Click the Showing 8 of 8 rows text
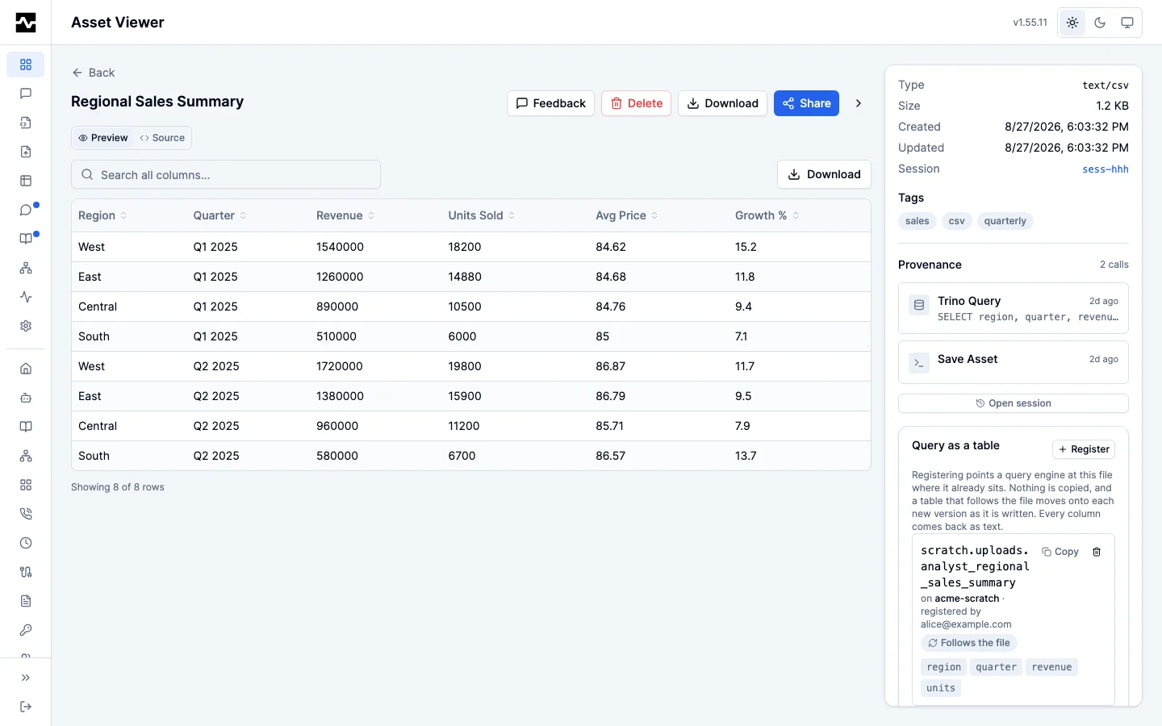 [118, 487]
